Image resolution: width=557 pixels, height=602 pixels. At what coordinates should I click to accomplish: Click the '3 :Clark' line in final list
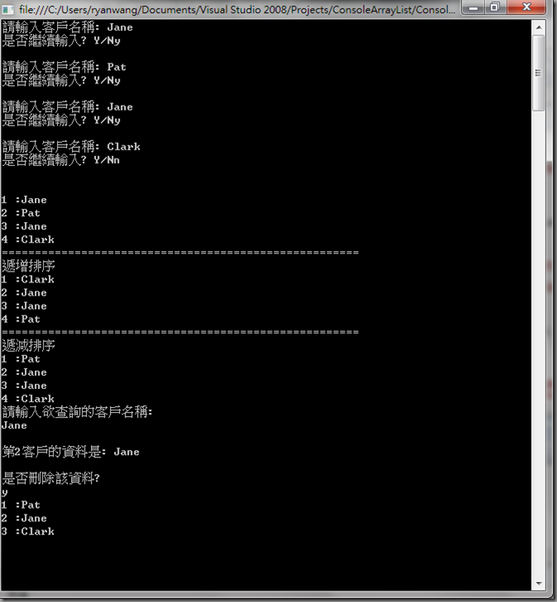[x=27, y=531]
